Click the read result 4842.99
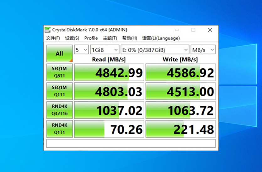The width and height of the screenshot is (262, 172). click(109, 72)
